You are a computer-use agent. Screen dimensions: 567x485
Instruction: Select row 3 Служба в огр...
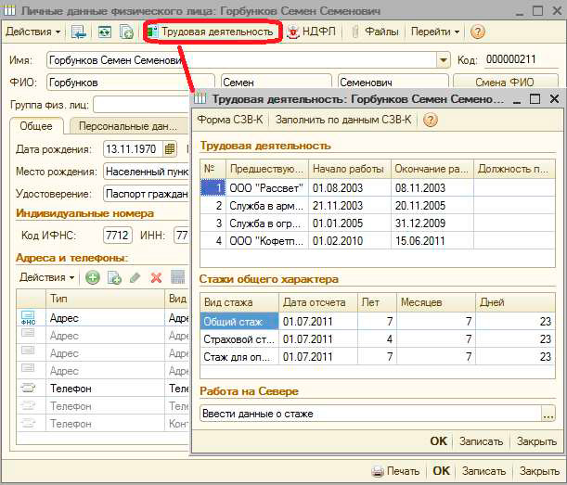tap(378, 223)
